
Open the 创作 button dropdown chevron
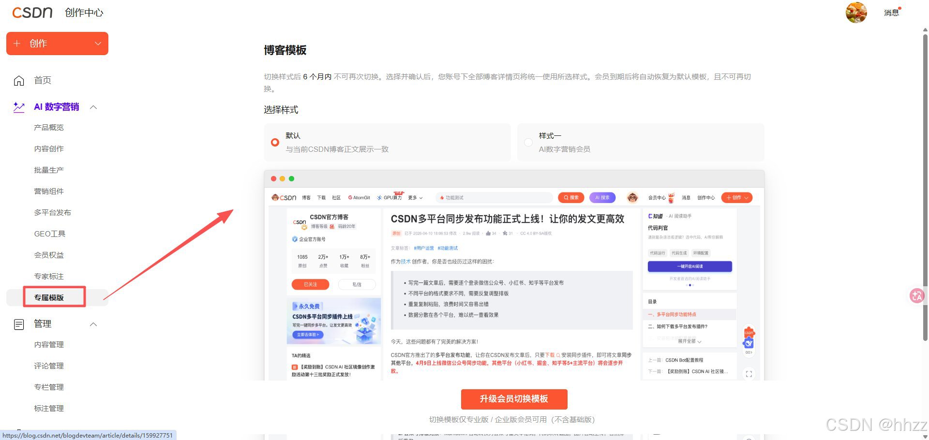[98, 44]
